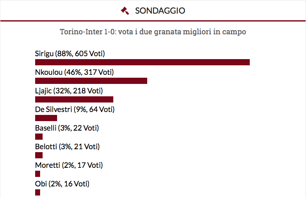The height and width of the screenshot is (198, 306).
Task: Click the small bar under Belotti
Action: 39,155
